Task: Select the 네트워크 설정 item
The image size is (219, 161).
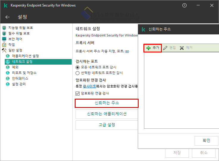Action: click(38, 62)
